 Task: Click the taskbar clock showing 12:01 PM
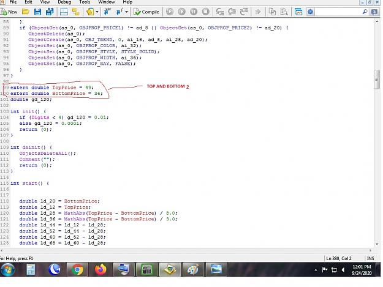pyautogui.click(x=362, y=270)
